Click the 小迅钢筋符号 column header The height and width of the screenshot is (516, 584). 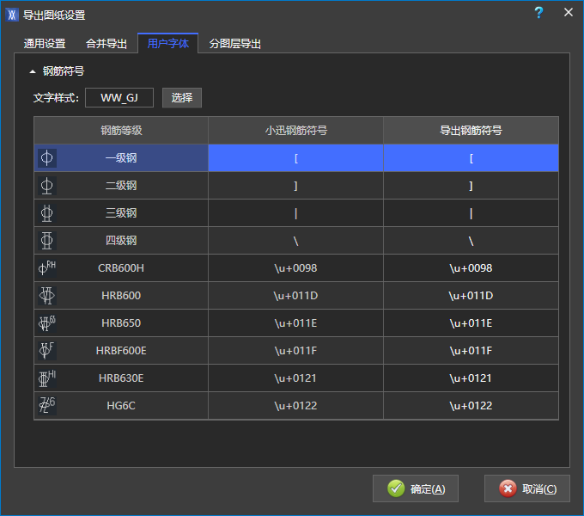coord(295,131)
